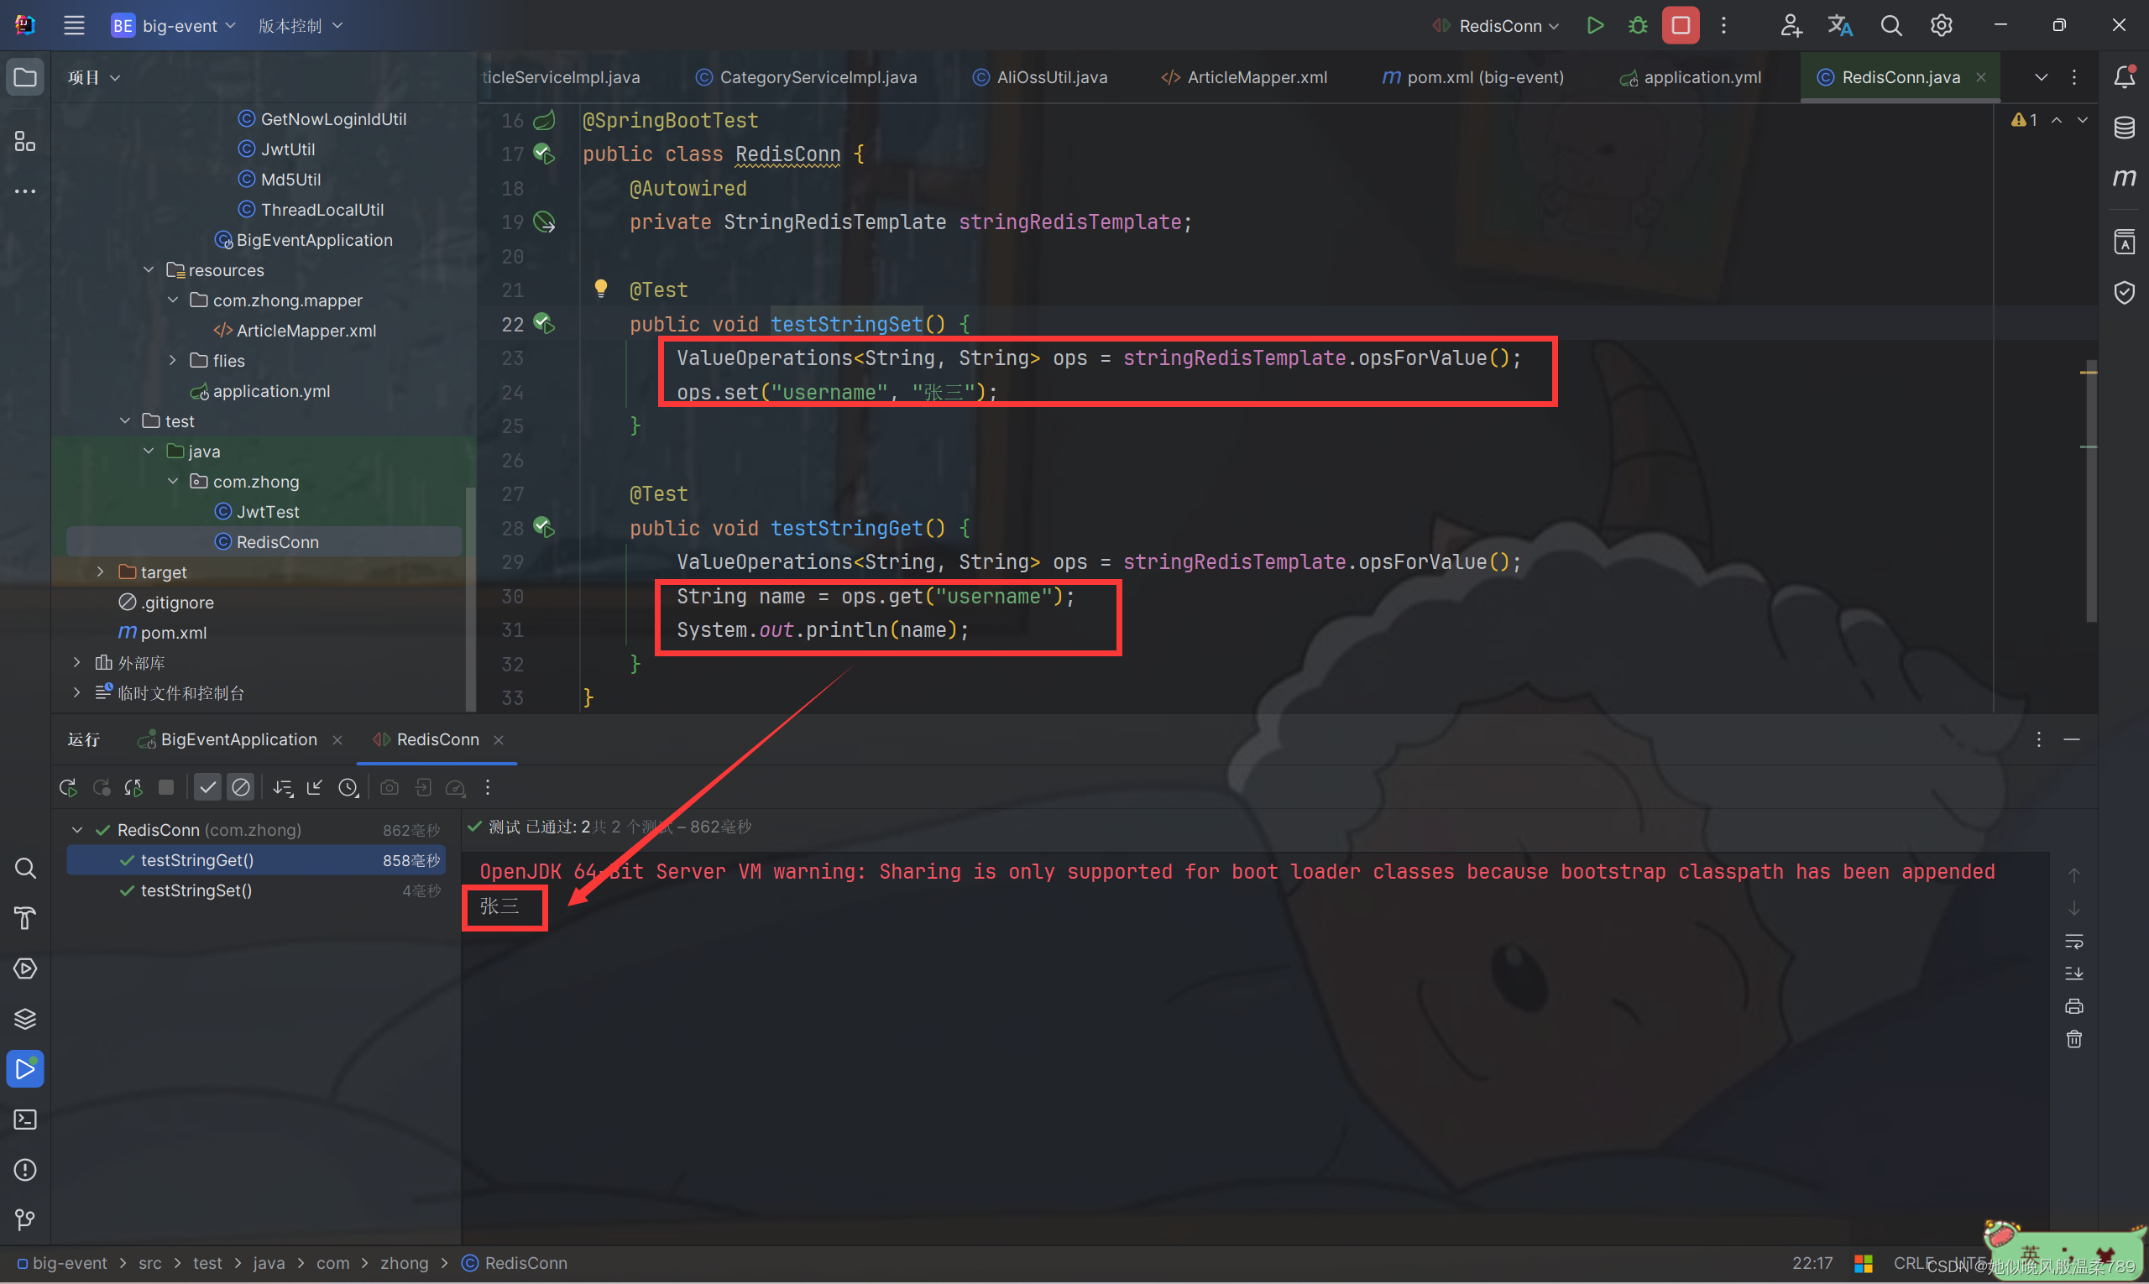Select JwtTest in project tree
Image resolution: width=2149 pixels, height=1284 pixels.
tap(268, 511)
